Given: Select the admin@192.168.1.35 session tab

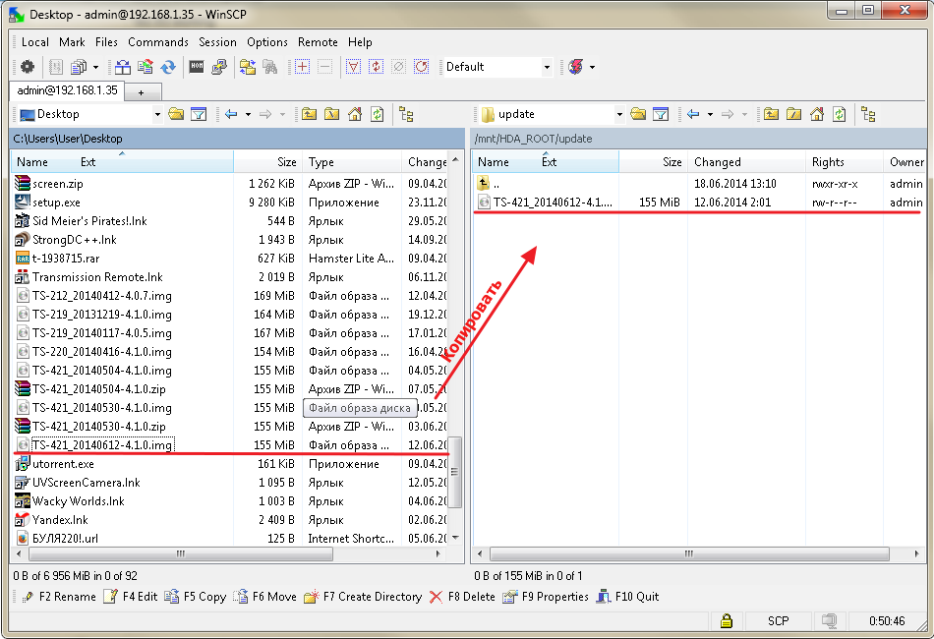Looking at the screenshot, I should pyautogui.click(x=67, y=90).
